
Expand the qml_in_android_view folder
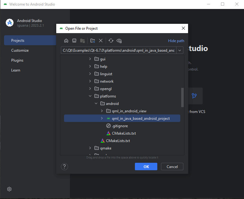pyautogui.click(x=102, y=111)
